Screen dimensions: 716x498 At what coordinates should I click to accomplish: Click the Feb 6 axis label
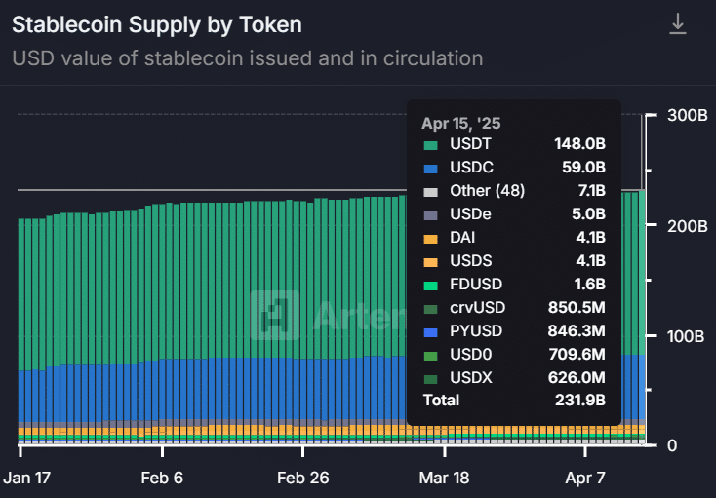pyautogui.click(x=162, y=479)
